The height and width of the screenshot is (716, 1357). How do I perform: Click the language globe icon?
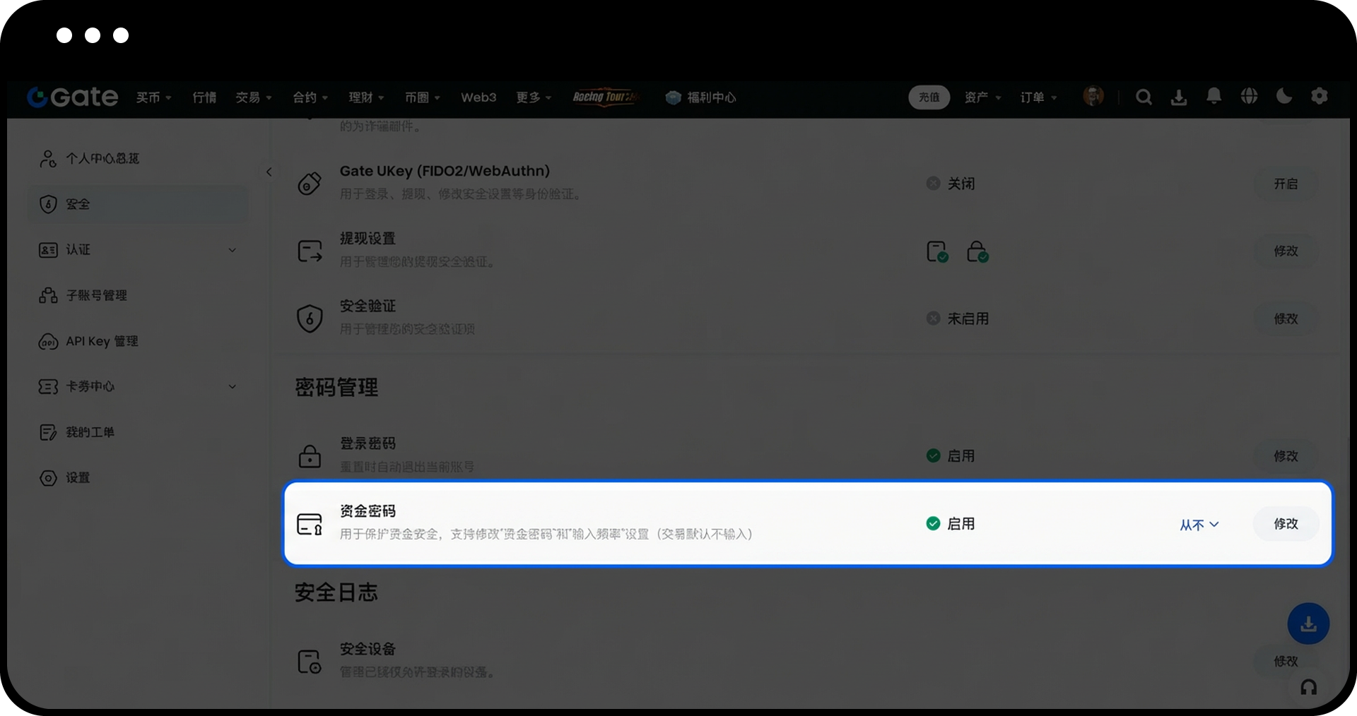(1249, 97)
